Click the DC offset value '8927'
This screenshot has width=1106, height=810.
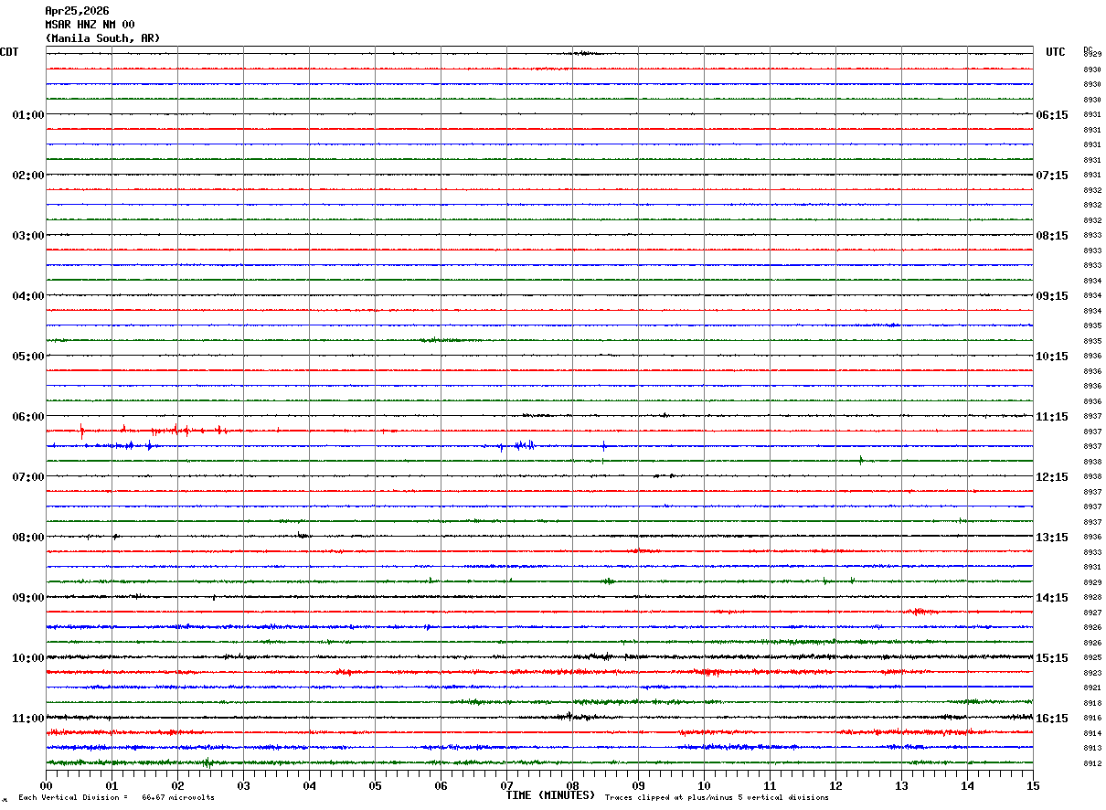coord(1092,613)
